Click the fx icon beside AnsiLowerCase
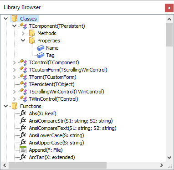 pos(23,135)
